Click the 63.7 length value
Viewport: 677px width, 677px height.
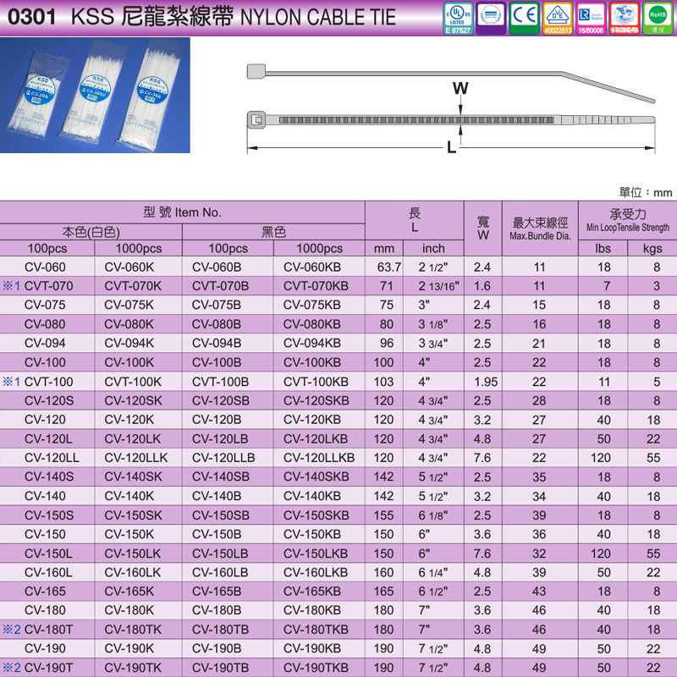pyautogui.click(x=389, y=267)
